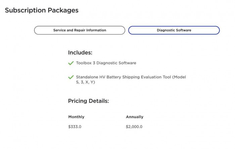The image size is (235, 149).
Task: Click green checkmark beside Toolbox 3 Diagnostic Software
Action: click(71, 63)
